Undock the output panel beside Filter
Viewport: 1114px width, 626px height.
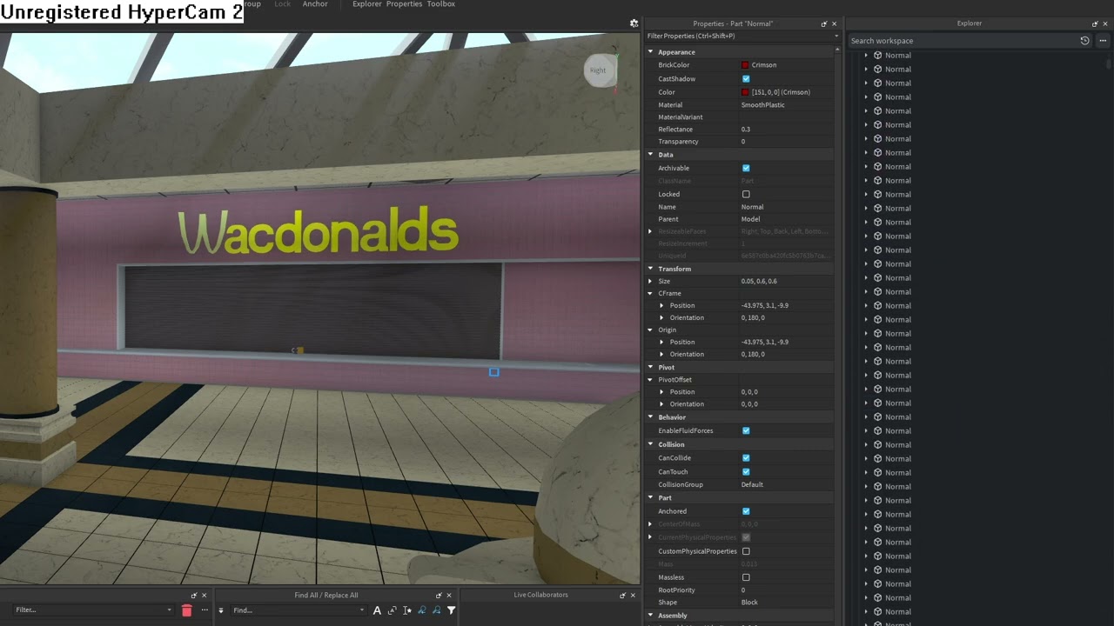(194, 596)
